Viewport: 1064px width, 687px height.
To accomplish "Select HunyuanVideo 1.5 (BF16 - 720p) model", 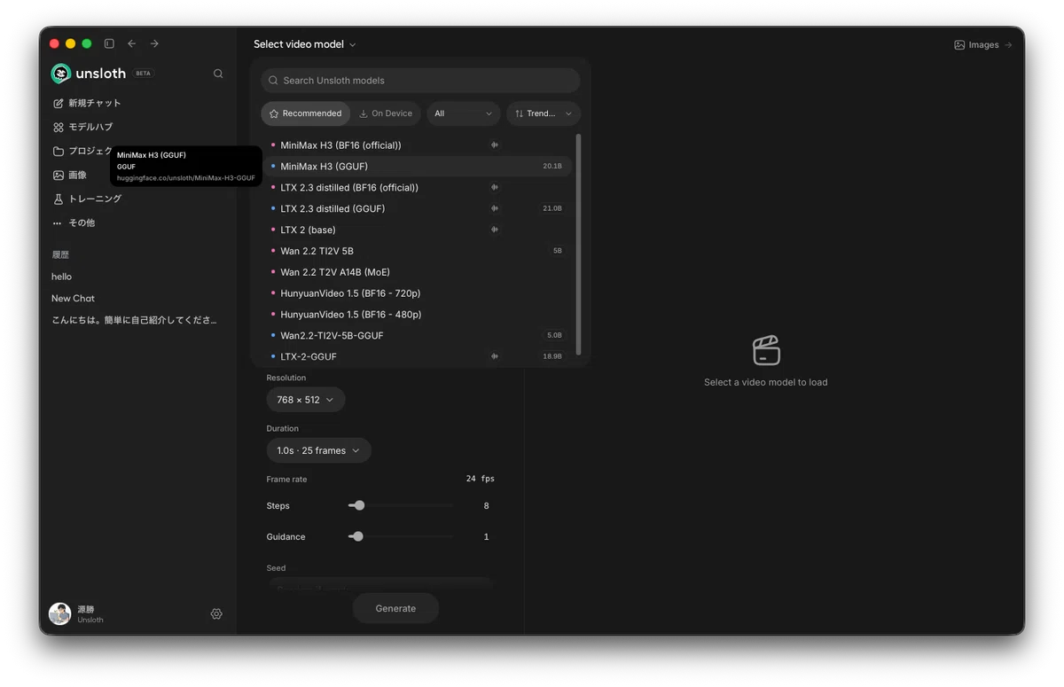I will tap(419, 293).
